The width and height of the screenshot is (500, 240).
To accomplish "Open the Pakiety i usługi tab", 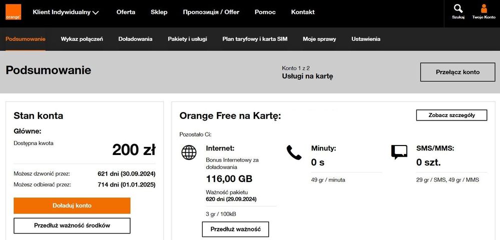I will [187, 39].
